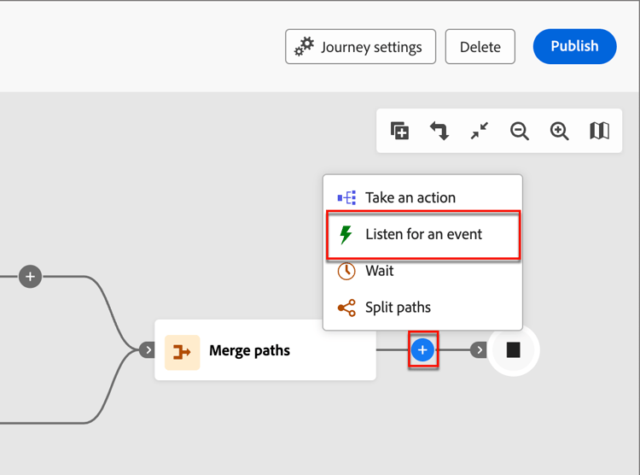Click the orange Merge paths icon
Viewport: 640px width, 475px height.
click(x=182, y=352)
